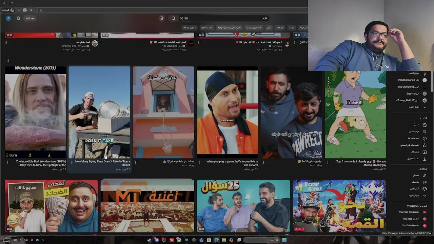This screenshot has height=244, width=434.
Task: Open Music under Explore in the sidebar
Action: click(420, 175)
